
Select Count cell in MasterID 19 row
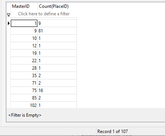[x=57, y=53]
